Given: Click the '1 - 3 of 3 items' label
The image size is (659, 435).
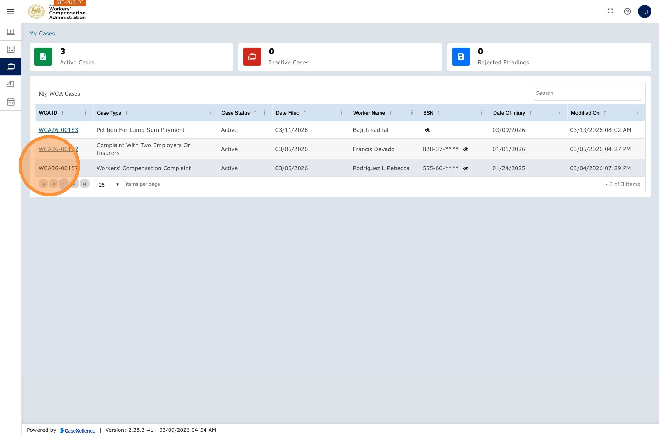Looking at the screenshot, I should pos(620,184).
